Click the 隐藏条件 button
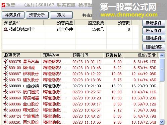Viewport: 167px width, 125px height. (x=13, y=15)
